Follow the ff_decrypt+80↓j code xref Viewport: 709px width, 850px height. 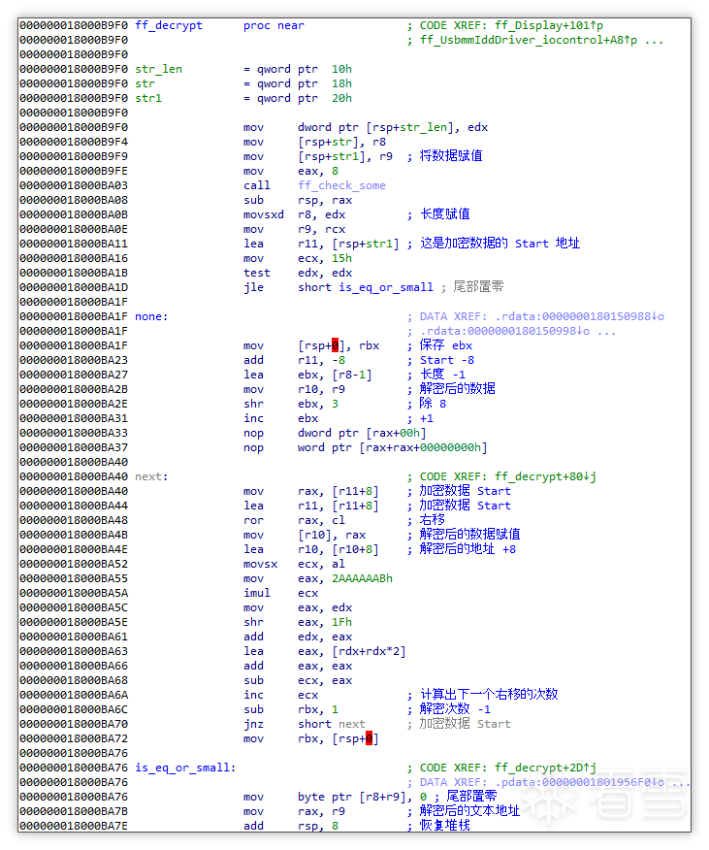click(545, 476)
